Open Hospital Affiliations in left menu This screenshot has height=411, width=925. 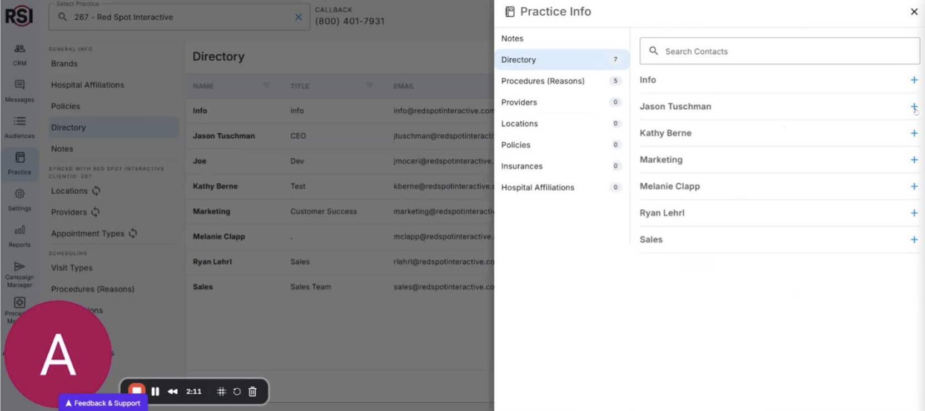click(x=87, y=85)
